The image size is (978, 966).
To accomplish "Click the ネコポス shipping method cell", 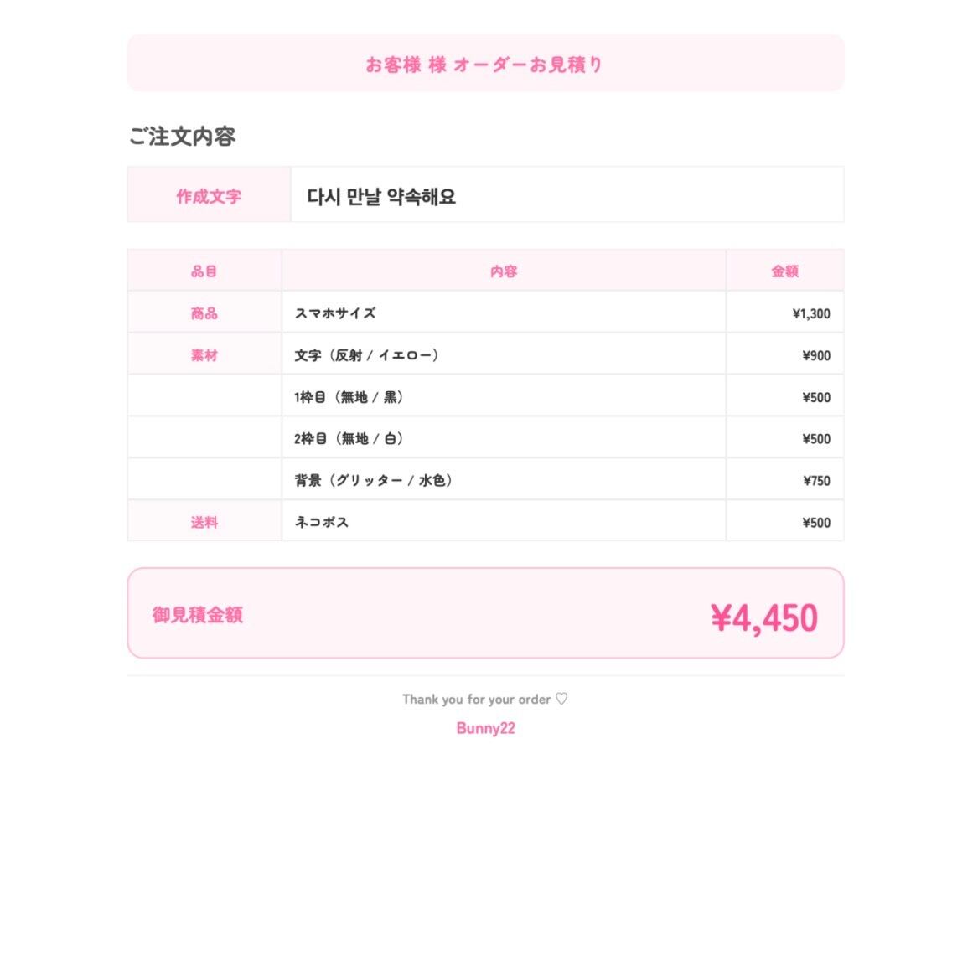I will 504,521.
